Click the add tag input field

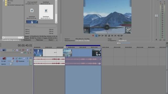click(41, 26)
